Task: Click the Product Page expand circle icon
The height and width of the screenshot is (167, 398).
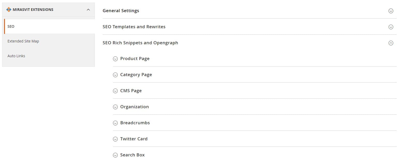Action: [x=115, y=59]
